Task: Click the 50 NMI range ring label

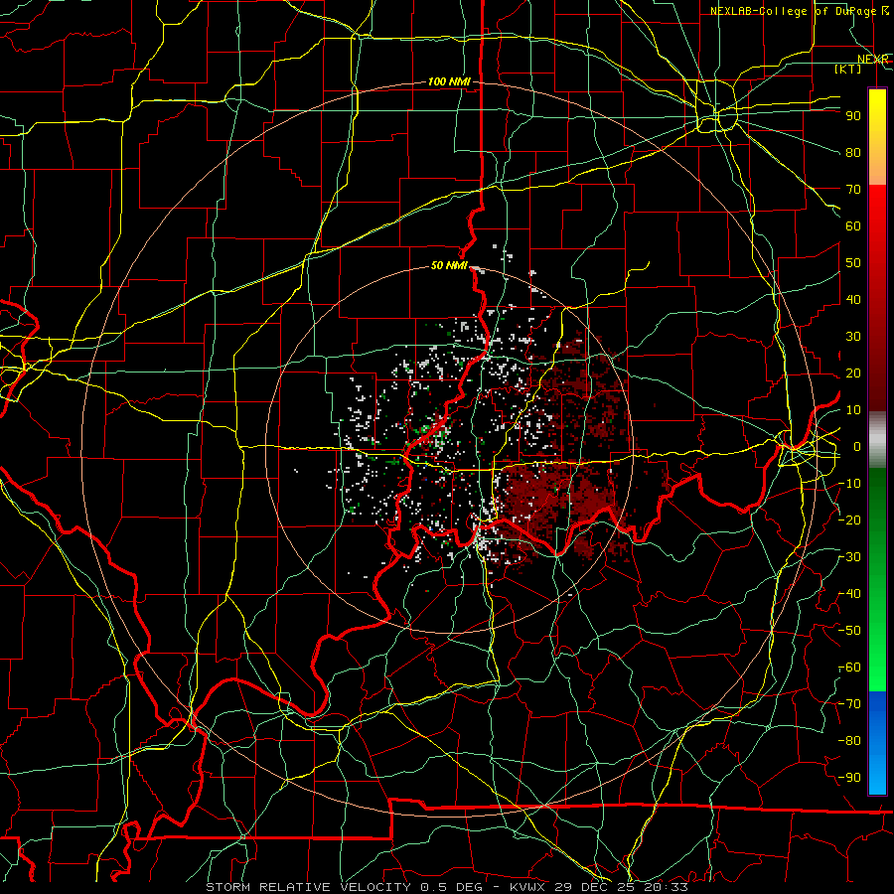Action: [449, 265]
